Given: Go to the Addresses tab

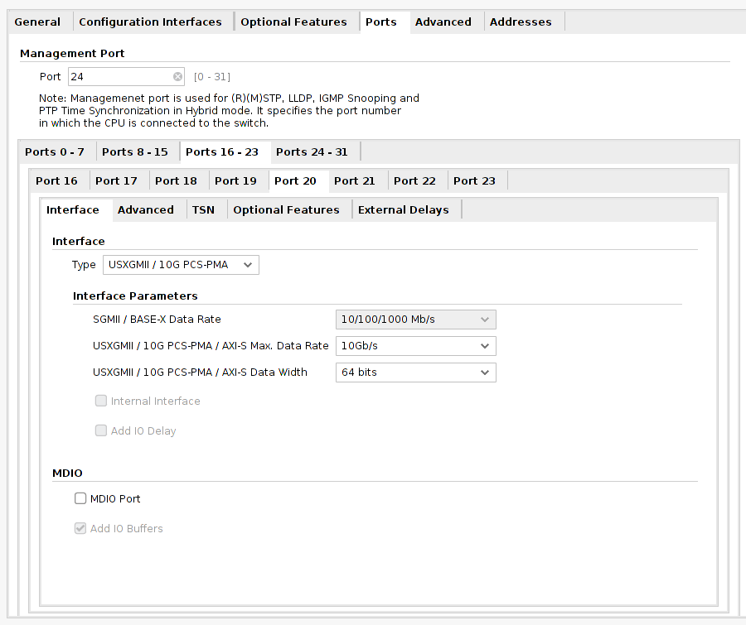Looking at the screenshot, I should point(521,22).
